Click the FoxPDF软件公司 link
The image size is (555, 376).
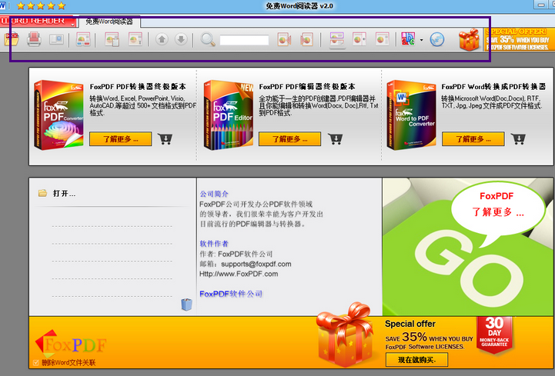231,294
